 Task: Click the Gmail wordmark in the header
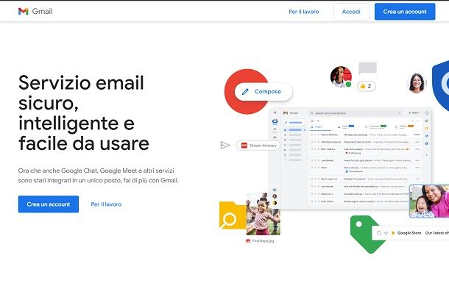(42, 12)
